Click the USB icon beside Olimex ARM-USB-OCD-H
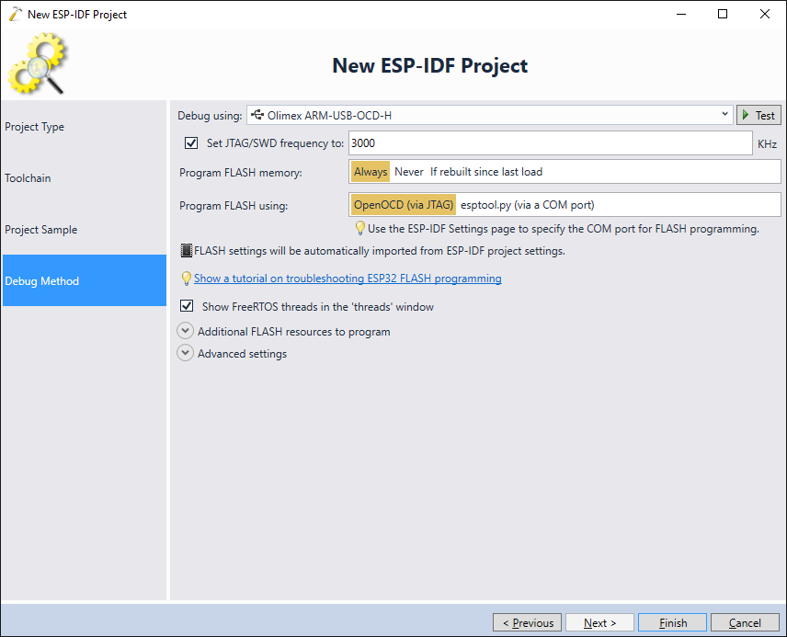787x637 pixels. (x=257, y=115)
